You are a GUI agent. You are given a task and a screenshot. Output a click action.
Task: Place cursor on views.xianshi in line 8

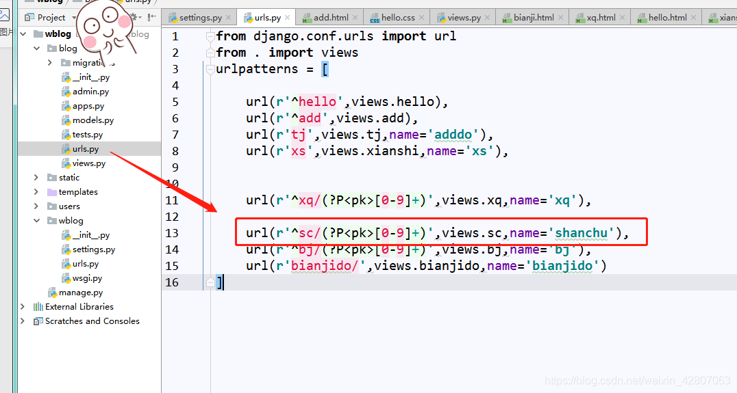point(370,151)
